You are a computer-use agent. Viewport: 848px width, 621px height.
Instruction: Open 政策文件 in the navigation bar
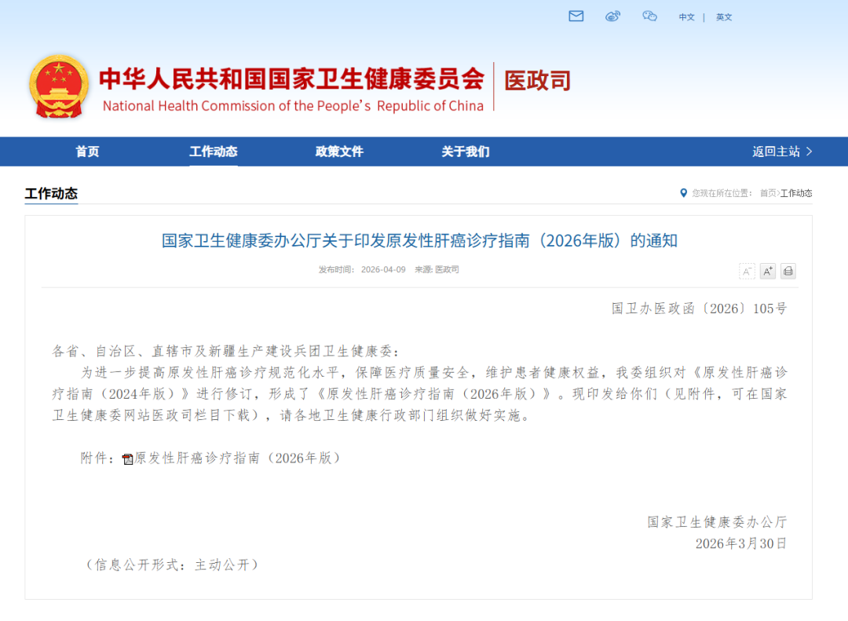tap(340, 152)
